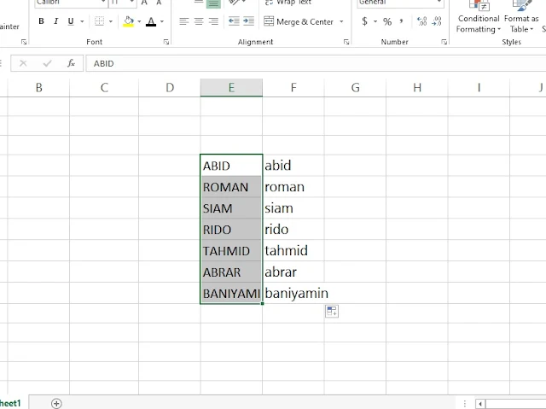
Task: Open Number dialog launcher
Action: point(444,42)
